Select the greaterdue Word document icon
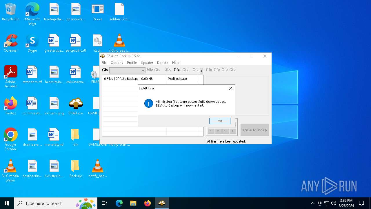Viewport: 371px width, 209px height. [54, 43]
